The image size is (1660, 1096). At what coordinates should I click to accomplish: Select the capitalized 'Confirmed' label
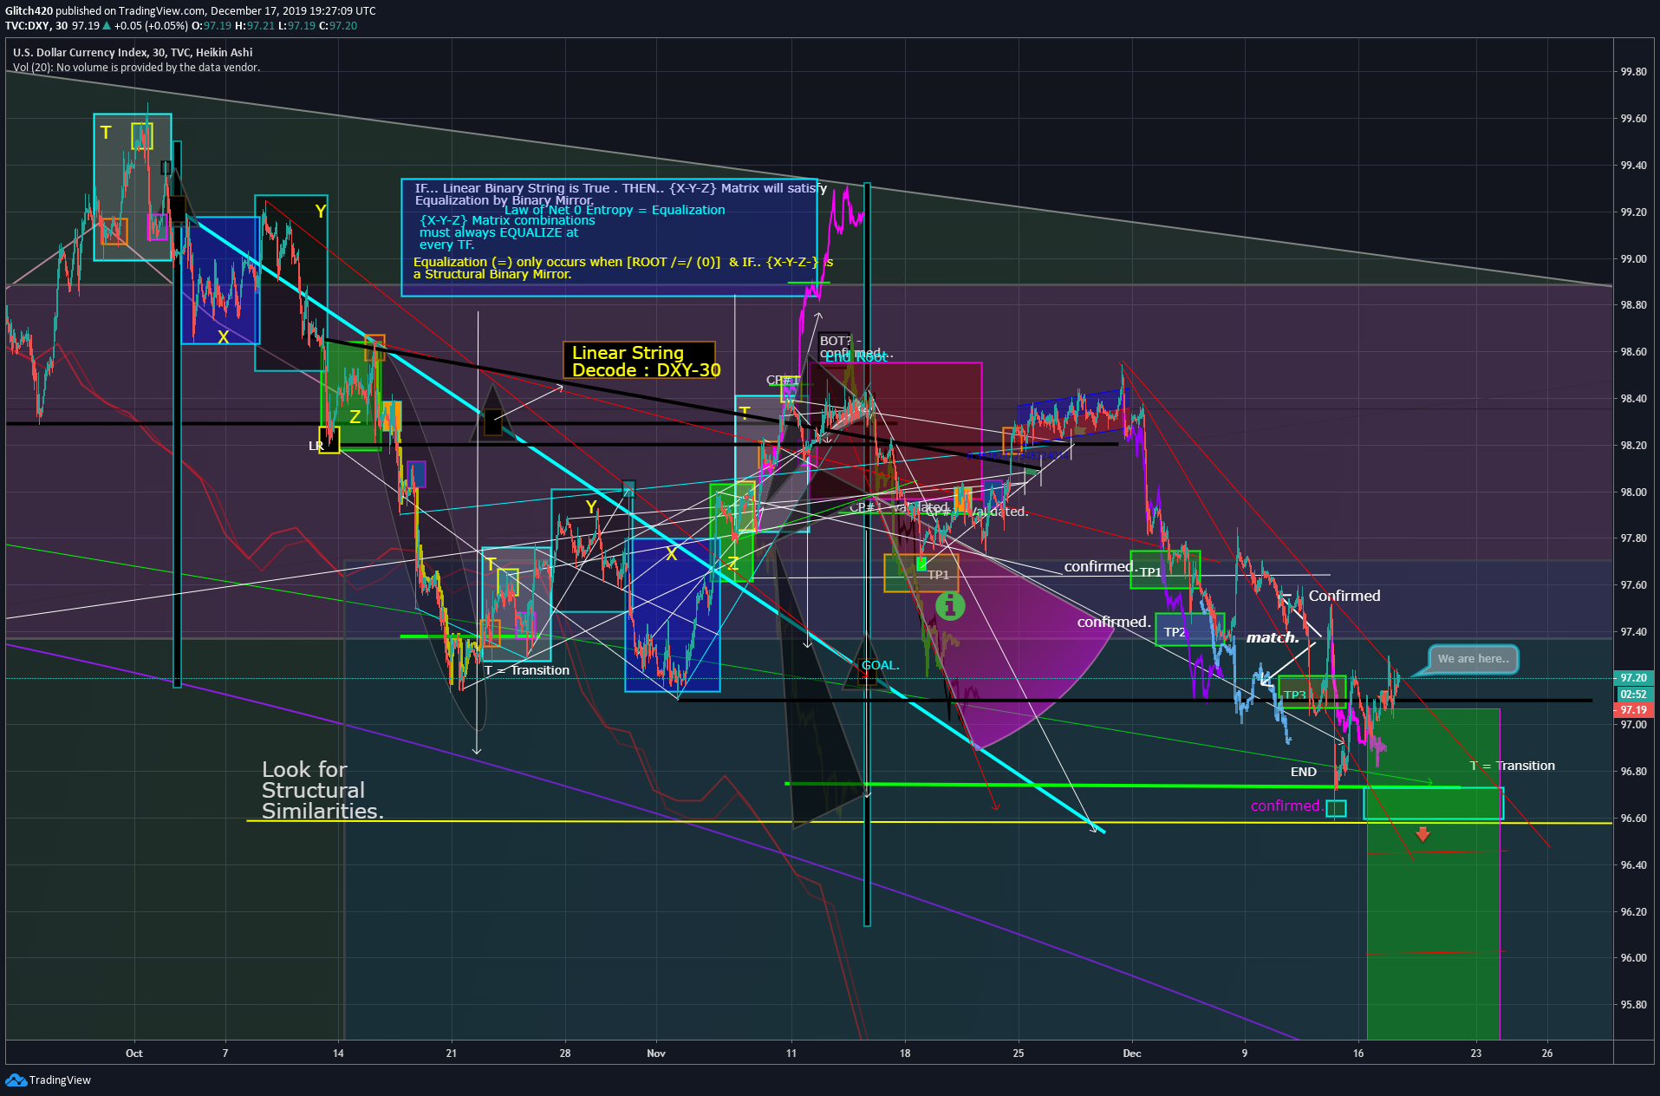(1344, 596)
